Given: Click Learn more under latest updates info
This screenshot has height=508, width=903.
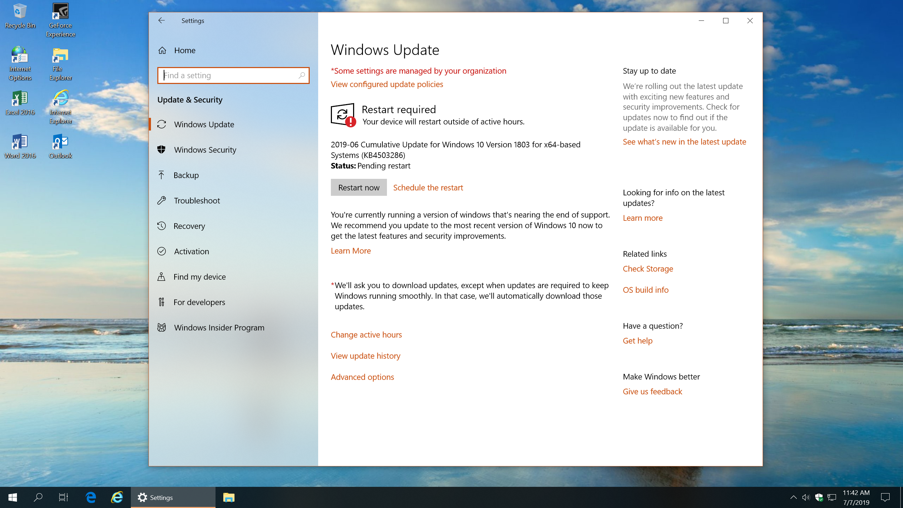Looking at the screenshot, I should 643,218.
